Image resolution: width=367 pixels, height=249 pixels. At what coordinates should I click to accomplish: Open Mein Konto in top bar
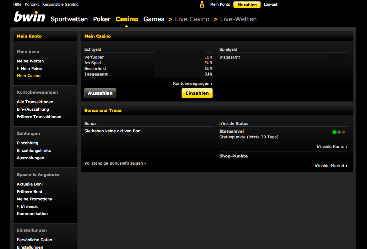(220, 5)
